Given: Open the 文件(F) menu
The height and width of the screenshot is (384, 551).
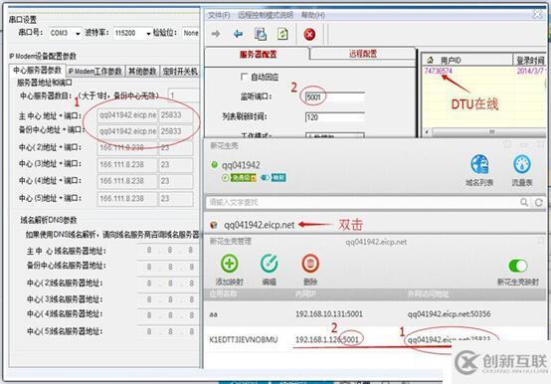Looking at the screenshot, I should [x=219, y=15].
